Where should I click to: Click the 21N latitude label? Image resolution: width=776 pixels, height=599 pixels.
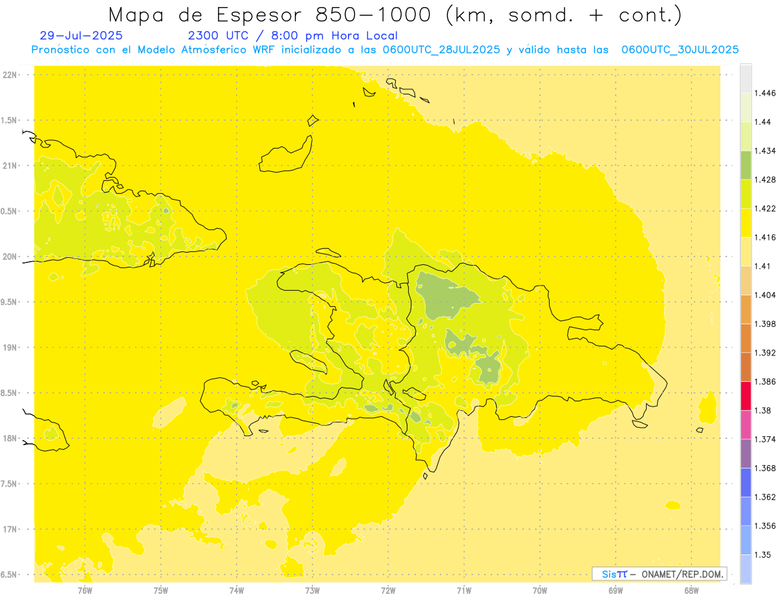(x=10, y=165)
